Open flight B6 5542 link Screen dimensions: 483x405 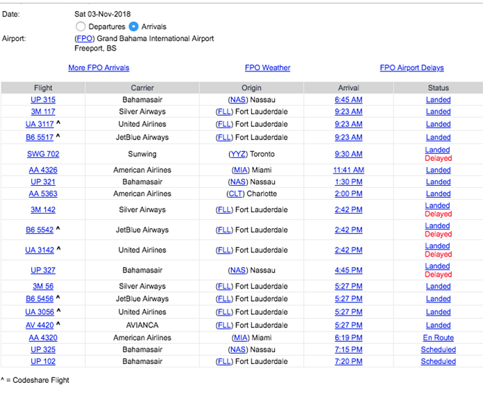coord(40,230)
